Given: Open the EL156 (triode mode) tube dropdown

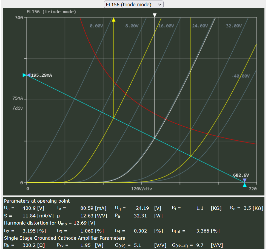Looking at the screenshot, I should point(134,4).
